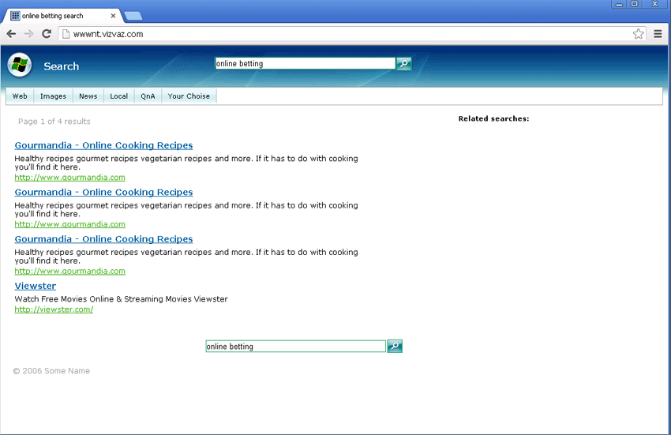
Task: Open a new browser tab
Action: (133, 16)
